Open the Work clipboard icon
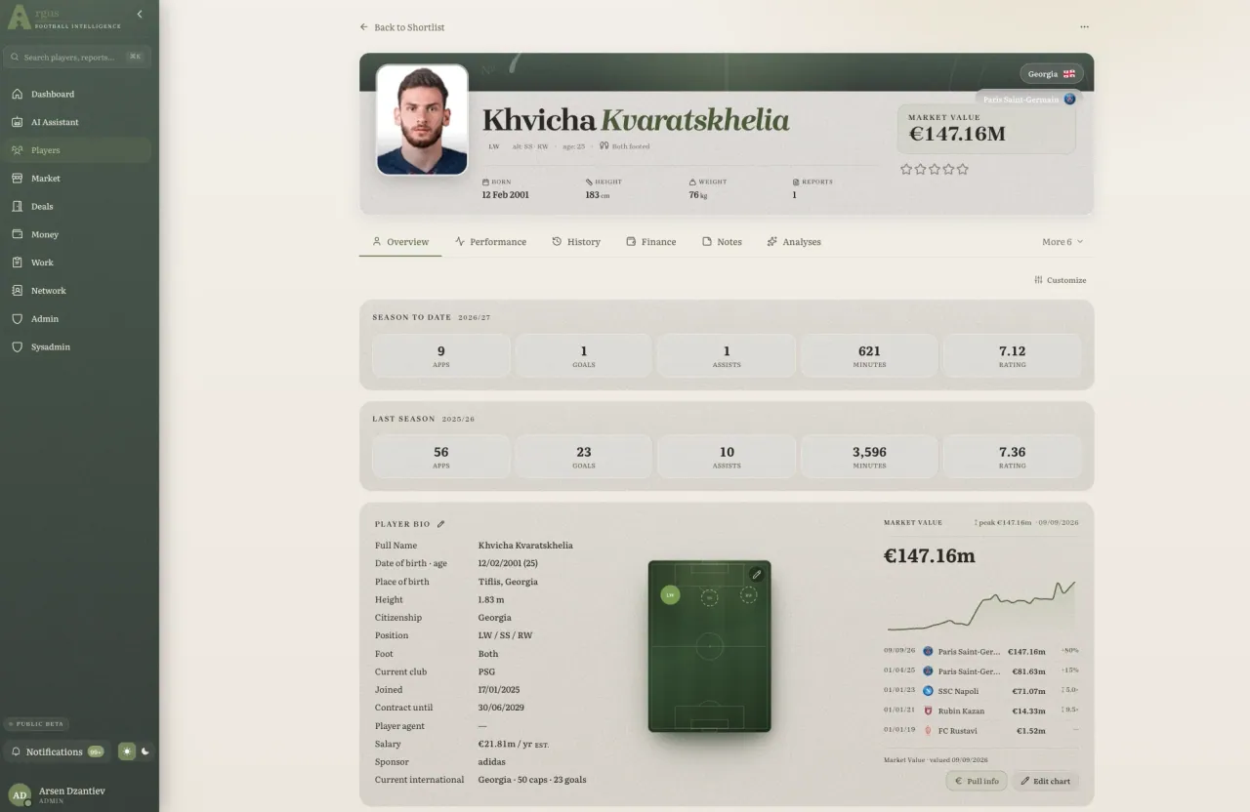 (x=18, y=263)
